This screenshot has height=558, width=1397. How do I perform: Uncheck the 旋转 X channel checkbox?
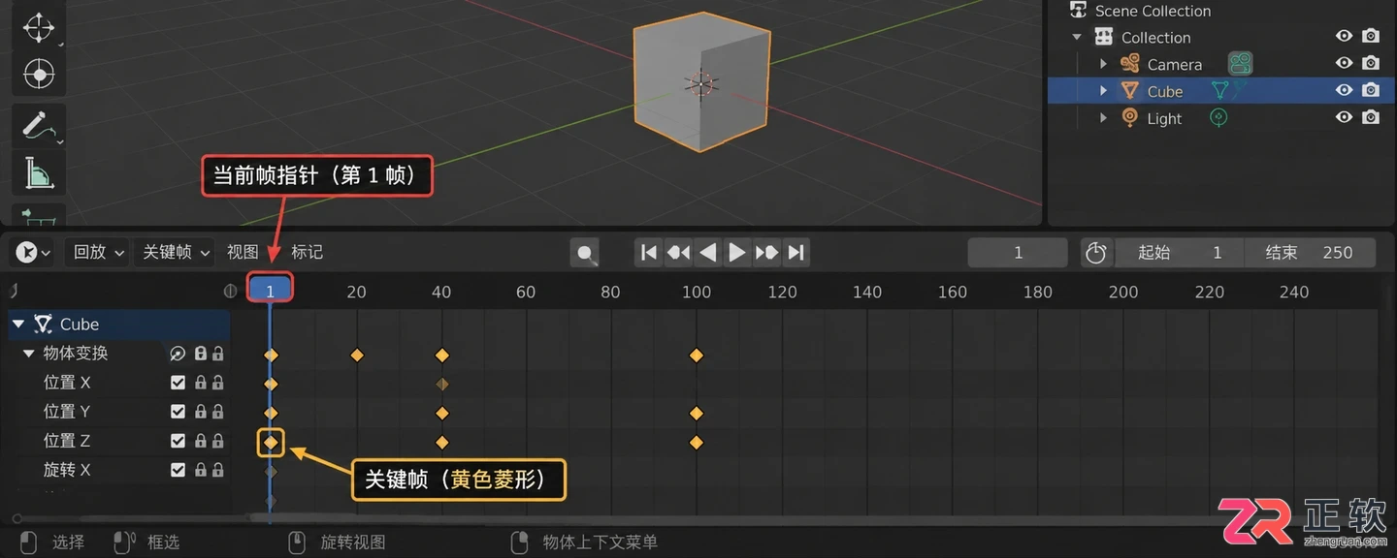(178, 470)
